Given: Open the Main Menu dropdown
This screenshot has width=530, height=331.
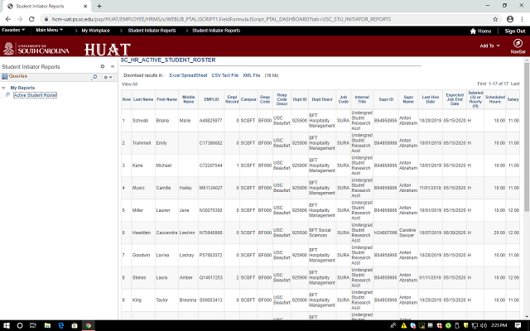Looking at the screenshot, I should click(x=50, y=30).
